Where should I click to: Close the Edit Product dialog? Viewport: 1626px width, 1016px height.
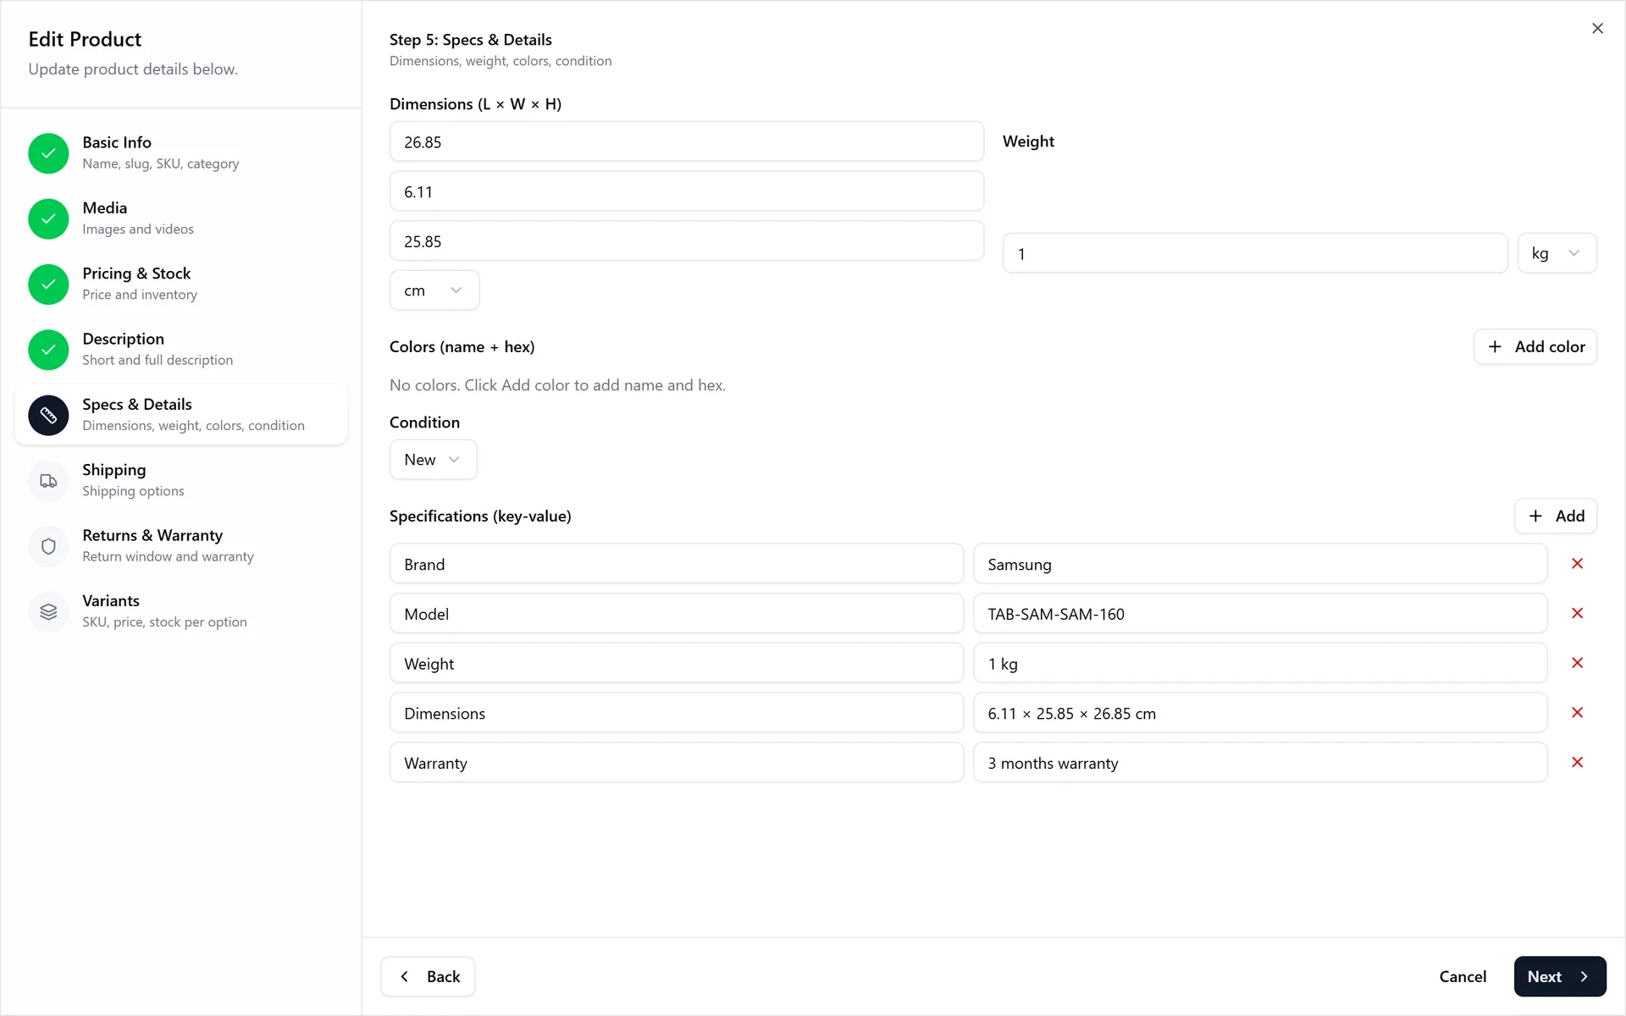pyautogui.click(x=1597, y=29)
